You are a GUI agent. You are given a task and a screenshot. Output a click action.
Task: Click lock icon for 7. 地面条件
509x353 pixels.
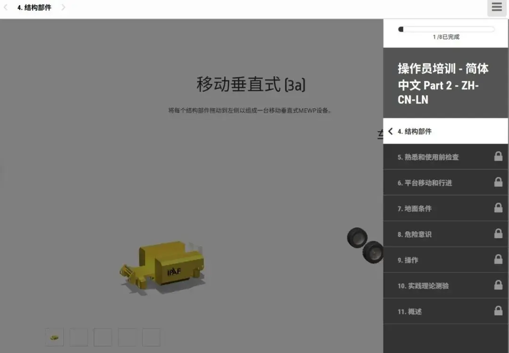(498, 208)
